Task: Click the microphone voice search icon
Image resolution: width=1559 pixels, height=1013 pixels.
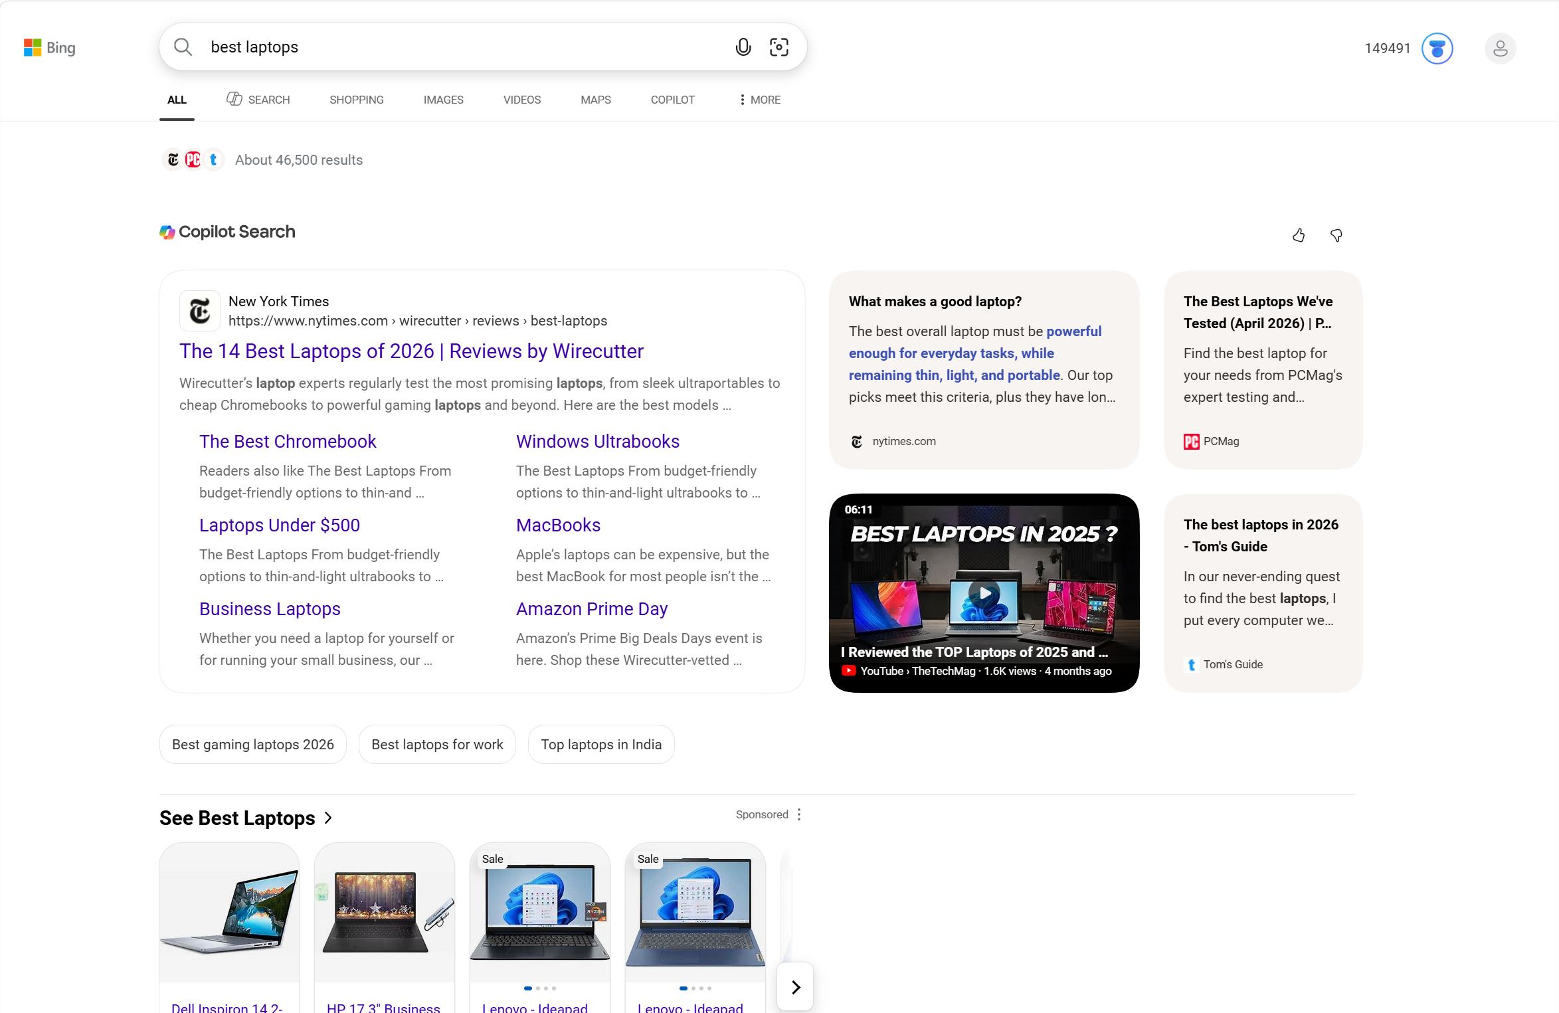Action: click(x=743, y=47)
